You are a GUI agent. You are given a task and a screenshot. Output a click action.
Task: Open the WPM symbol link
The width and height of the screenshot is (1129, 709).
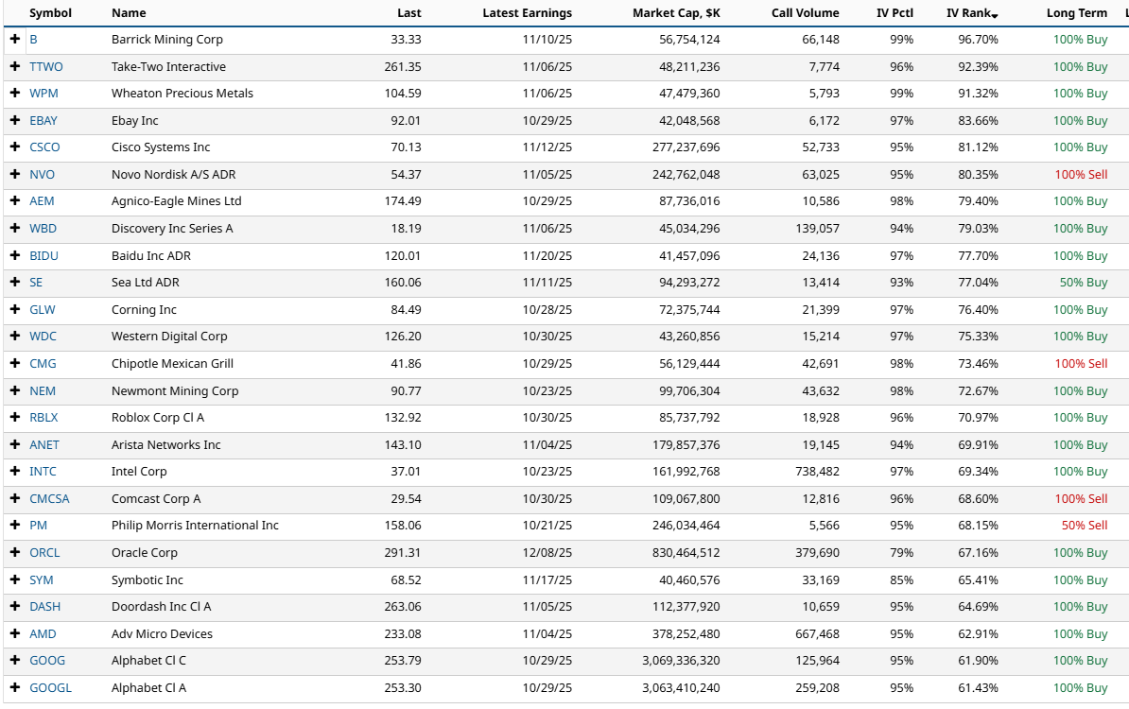point(43,94)
